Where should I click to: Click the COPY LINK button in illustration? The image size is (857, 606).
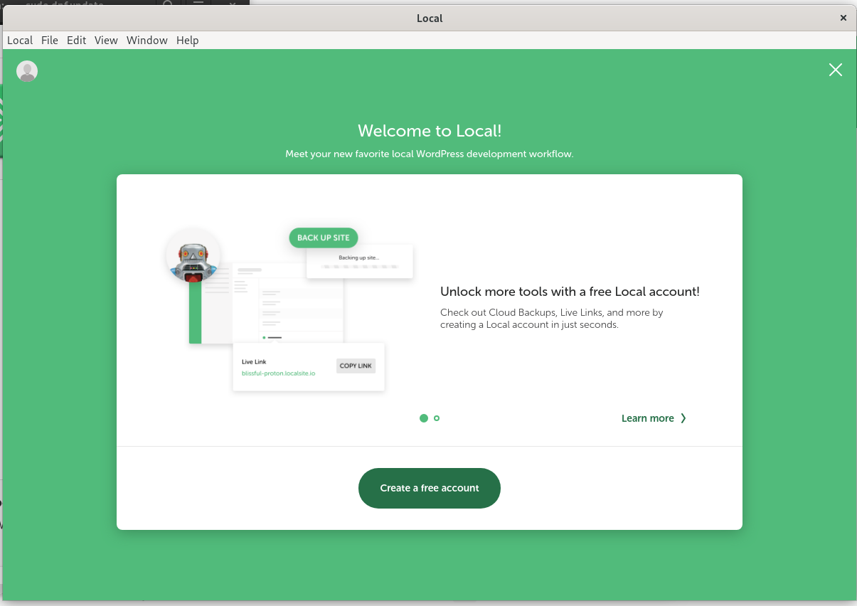click(x=356, y=366)
